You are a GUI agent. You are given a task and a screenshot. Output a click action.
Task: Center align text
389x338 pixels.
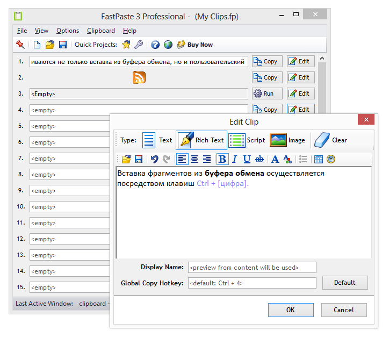[x=195, y=159]
